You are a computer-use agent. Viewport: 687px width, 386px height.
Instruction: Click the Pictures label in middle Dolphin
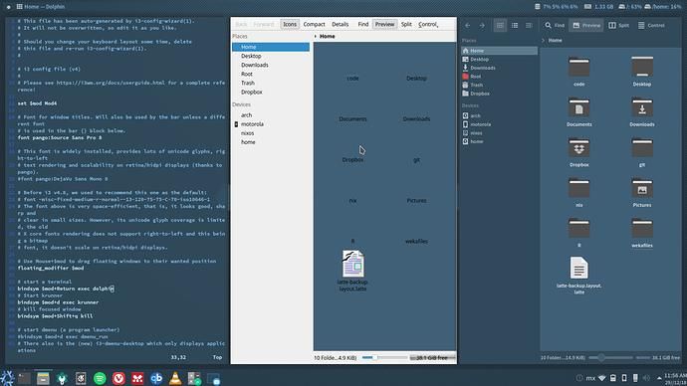[416, 200]
